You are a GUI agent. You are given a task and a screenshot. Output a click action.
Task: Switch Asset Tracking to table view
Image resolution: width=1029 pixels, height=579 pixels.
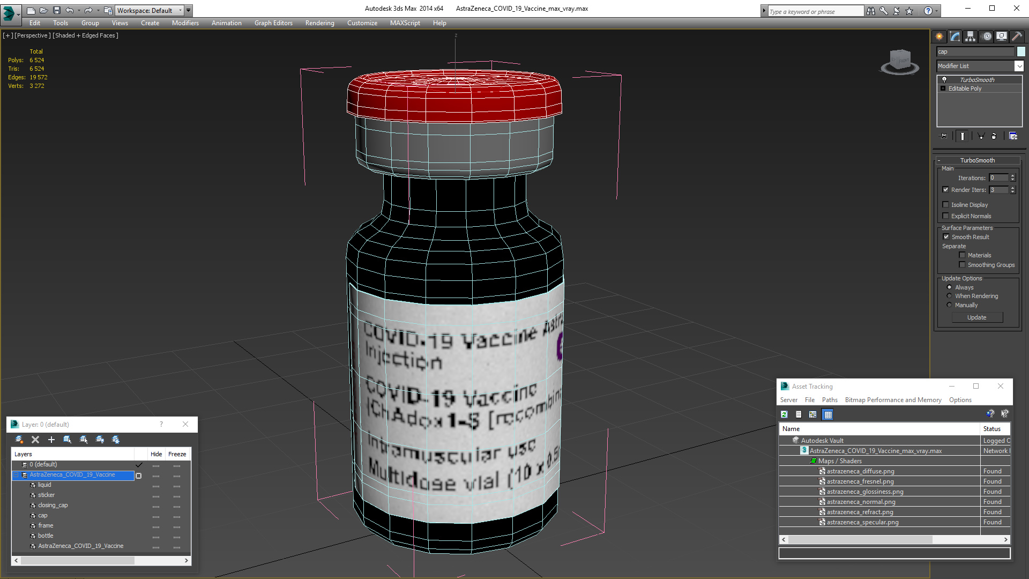(x=828, y=414)
